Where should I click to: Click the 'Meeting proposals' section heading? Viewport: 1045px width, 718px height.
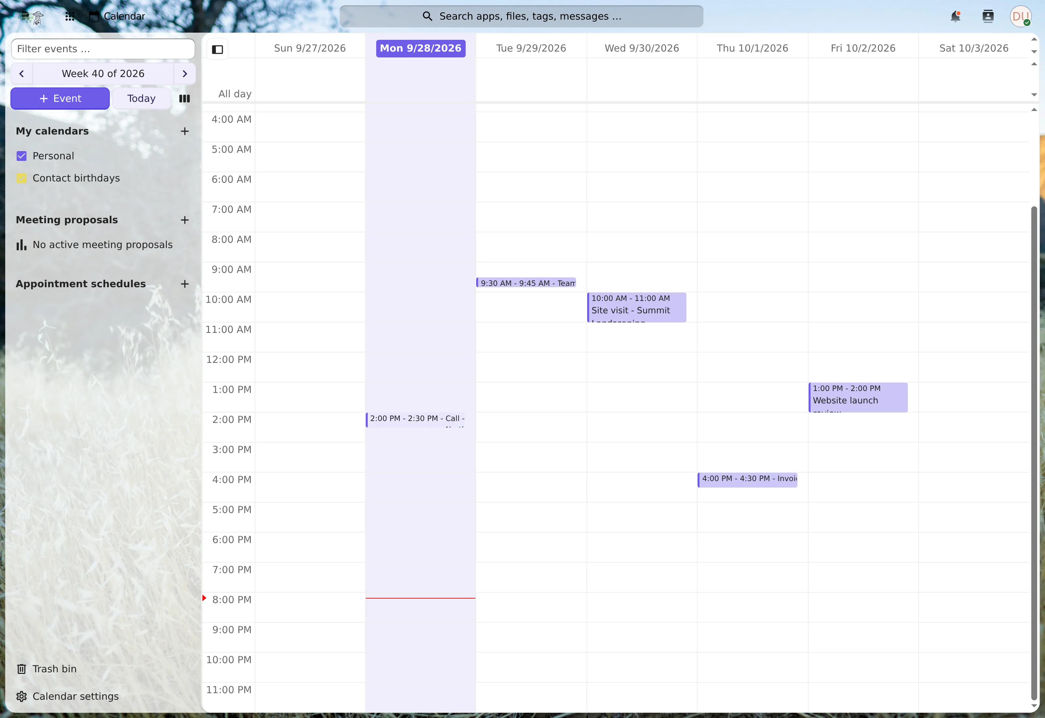[x=67, y=220]
